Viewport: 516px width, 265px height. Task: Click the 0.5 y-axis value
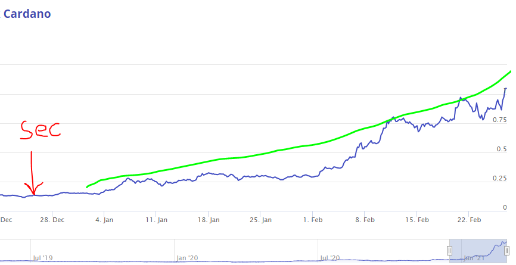502,149
